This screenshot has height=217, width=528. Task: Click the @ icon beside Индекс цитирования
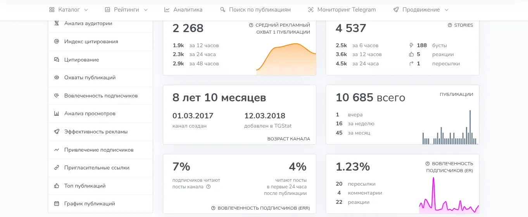(57, 41)
